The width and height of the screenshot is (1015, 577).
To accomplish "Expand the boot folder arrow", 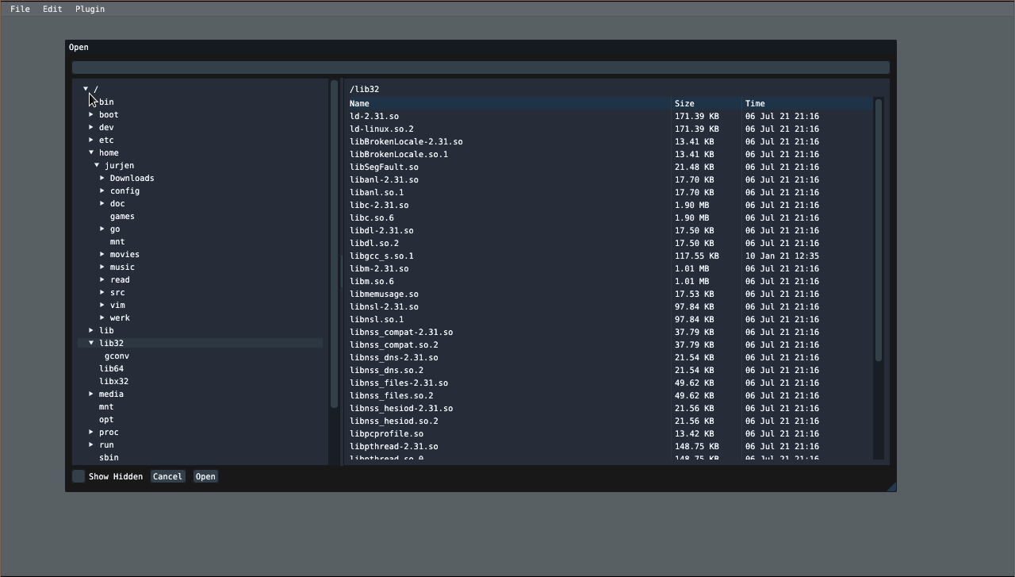I will (x=91, y=114).
